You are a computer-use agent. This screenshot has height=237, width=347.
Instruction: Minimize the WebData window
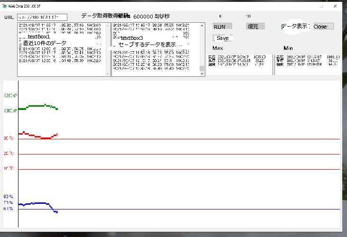(x=309, y=6)
